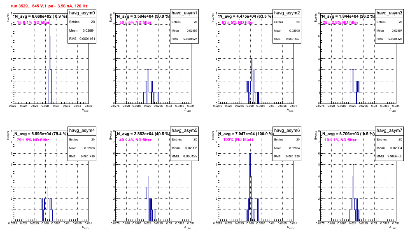Click RMS 0.0001627 in havg_asym1 stats

click(184, 39)
